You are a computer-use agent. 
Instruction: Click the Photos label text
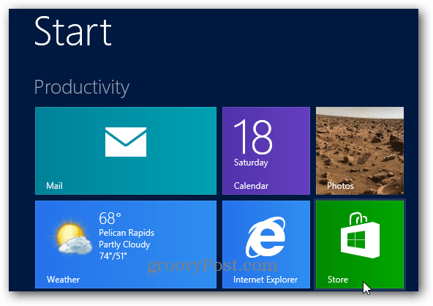pos(340,186)
